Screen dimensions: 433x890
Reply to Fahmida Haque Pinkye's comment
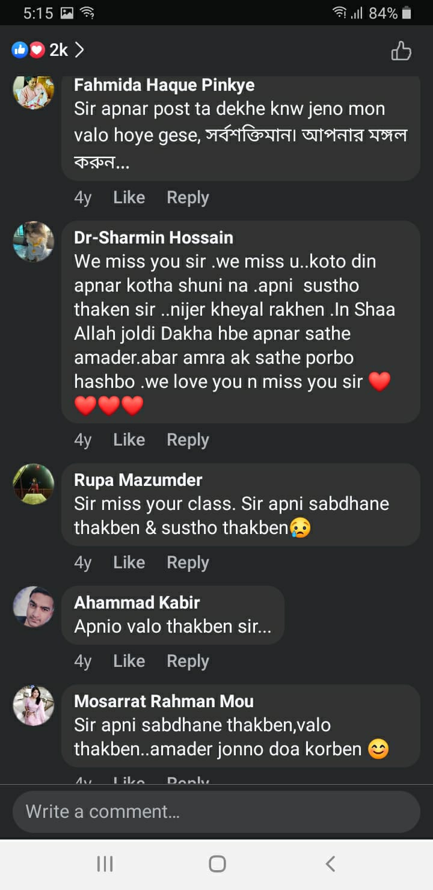tap(188, 197)
